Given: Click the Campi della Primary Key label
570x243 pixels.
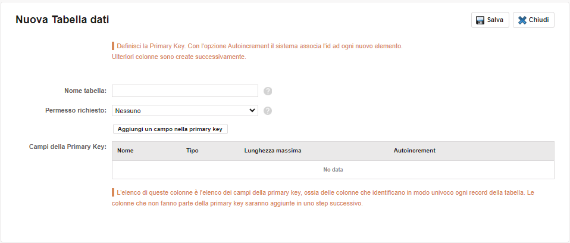Looking at the screenshot, I should pos(68,147).
